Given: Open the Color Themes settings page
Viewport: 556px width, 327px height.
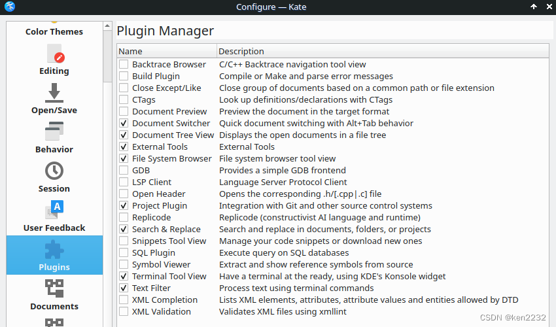Looking at the screenshot, I should [54, 31].
